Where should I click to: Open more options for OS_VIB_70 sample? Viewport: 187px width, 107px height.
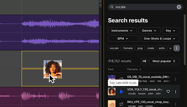[x=176, y=79]
